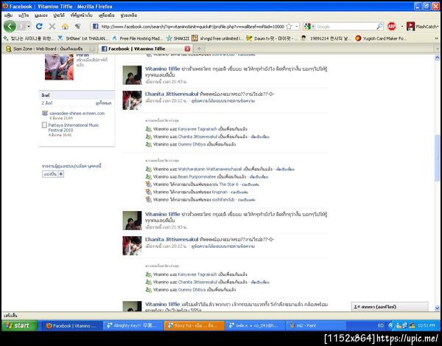Open the free unlimited bookmark
Viewport: 442px width, 346px height.
(x=217, y=38)
